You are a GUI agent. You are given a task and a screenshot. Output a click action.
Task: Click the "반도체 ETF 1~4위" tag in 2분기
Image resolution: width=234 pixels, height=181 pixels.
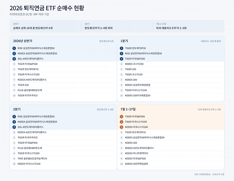click(105, 110)
